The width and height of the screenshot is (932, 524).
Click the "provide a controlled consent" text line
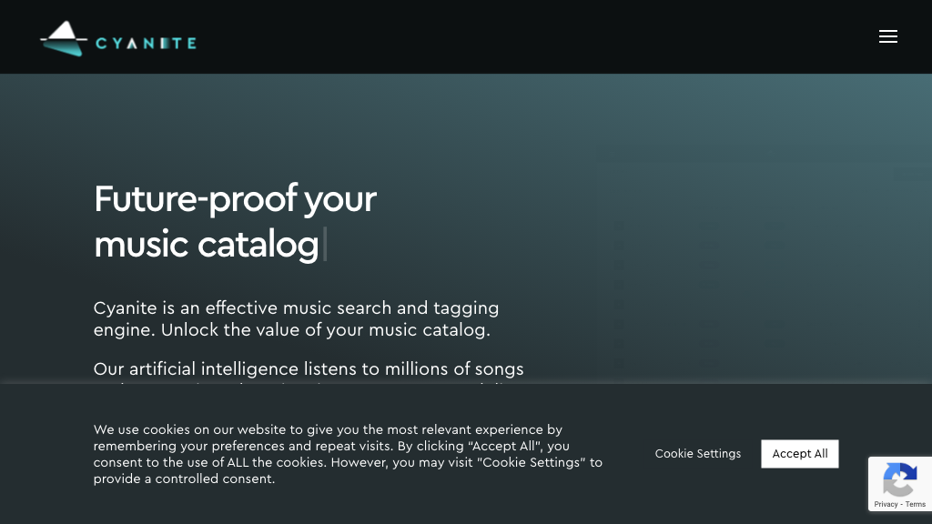click(x=184, y=479)
